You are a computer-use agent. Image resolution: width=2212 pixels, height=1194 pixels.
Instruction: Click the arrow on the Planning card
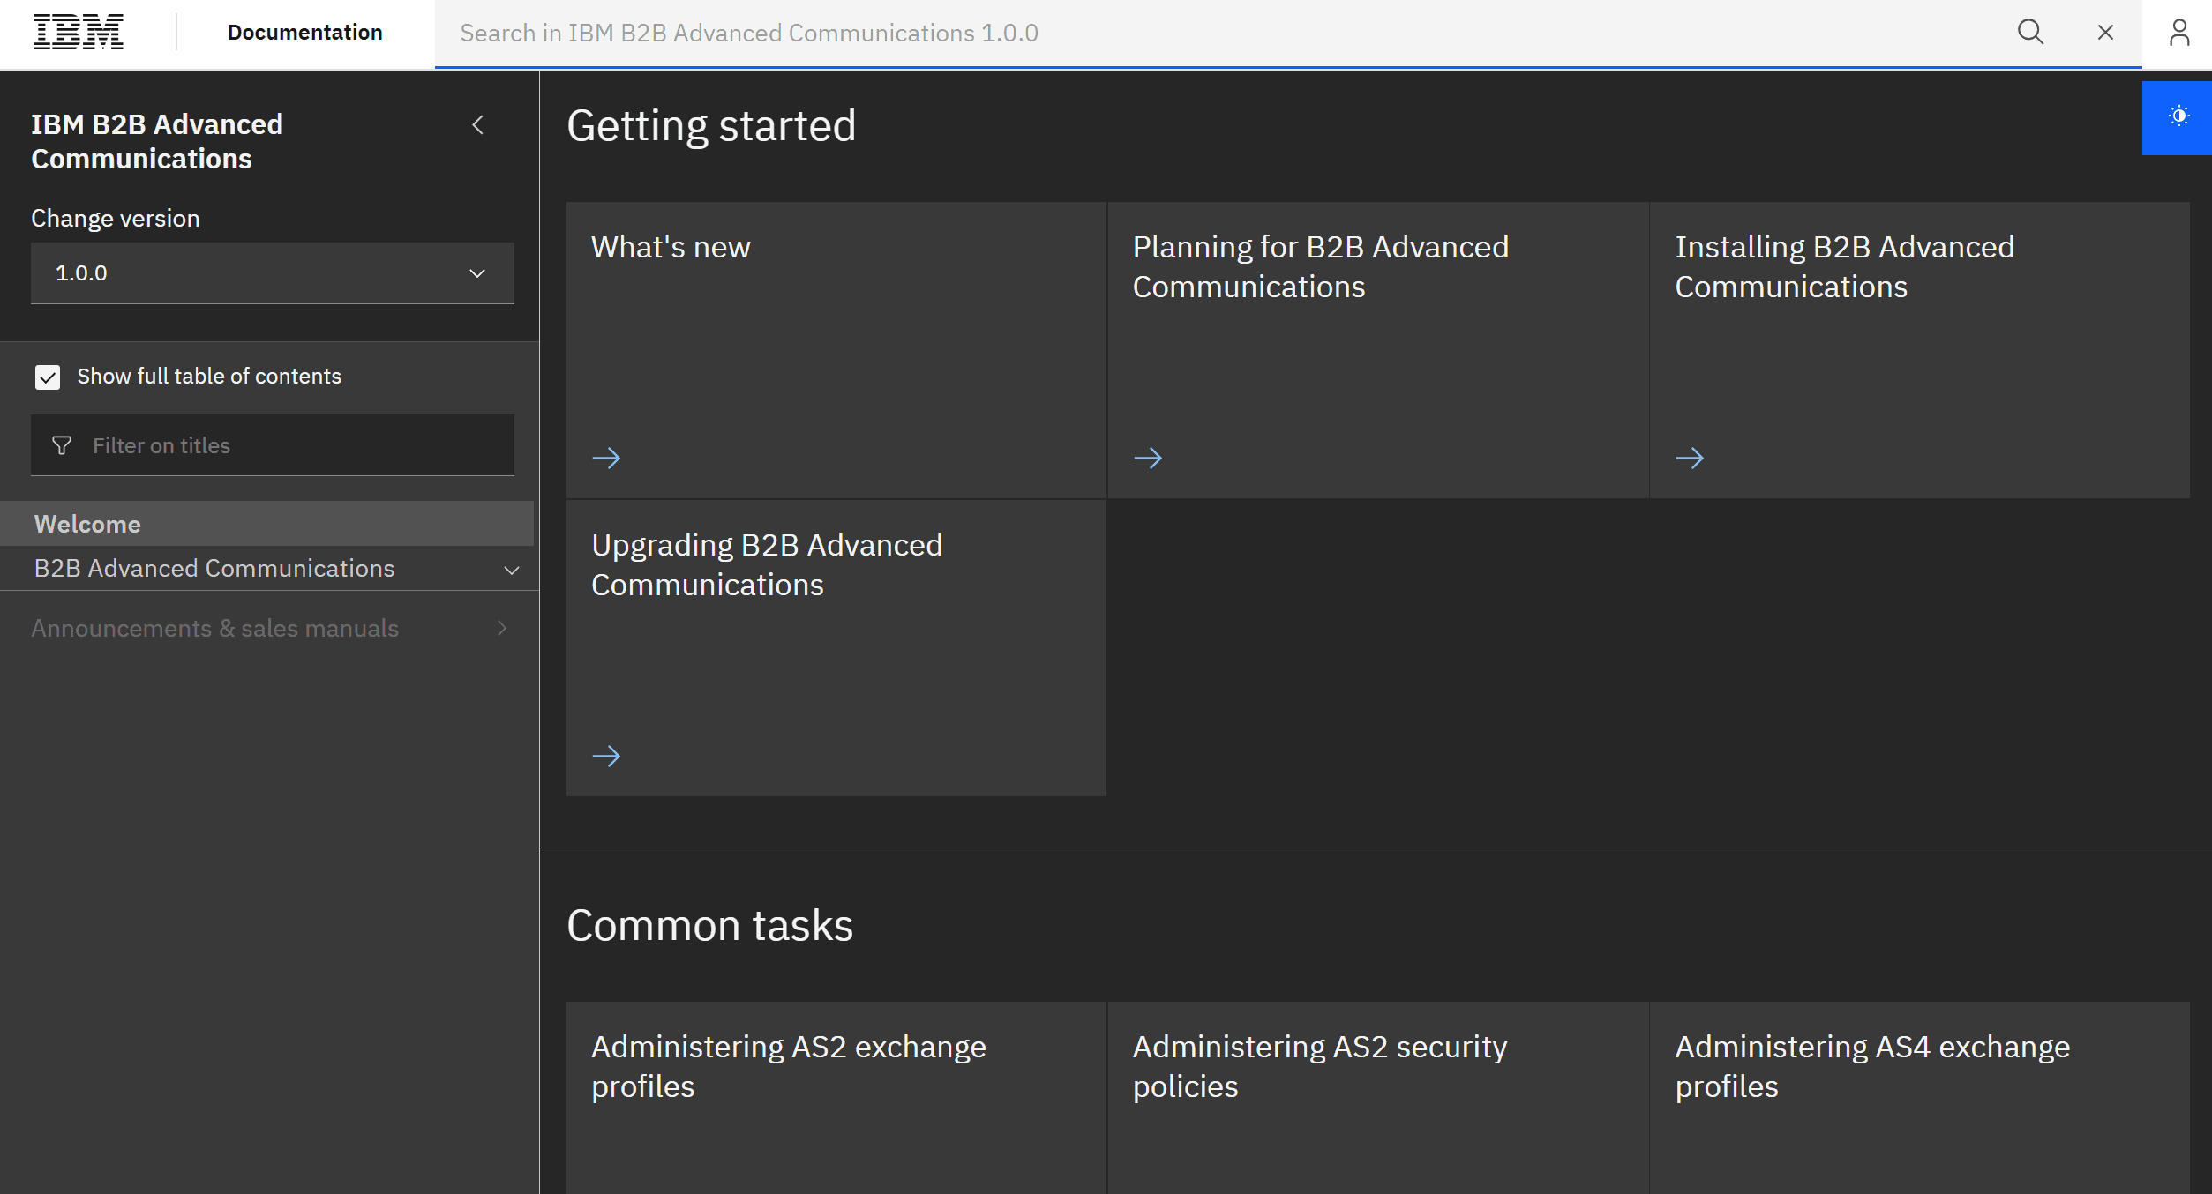(x=1148, y=458)
